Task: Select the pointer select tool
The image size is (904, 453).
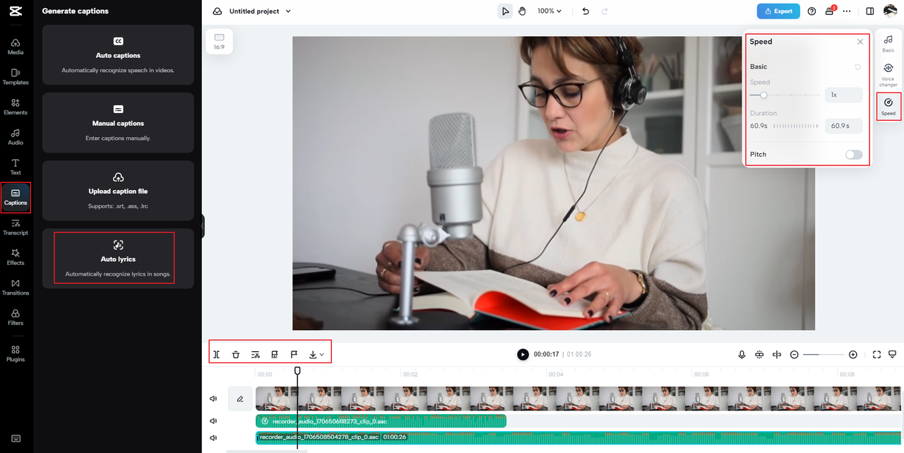Action: tap(505, 11)
